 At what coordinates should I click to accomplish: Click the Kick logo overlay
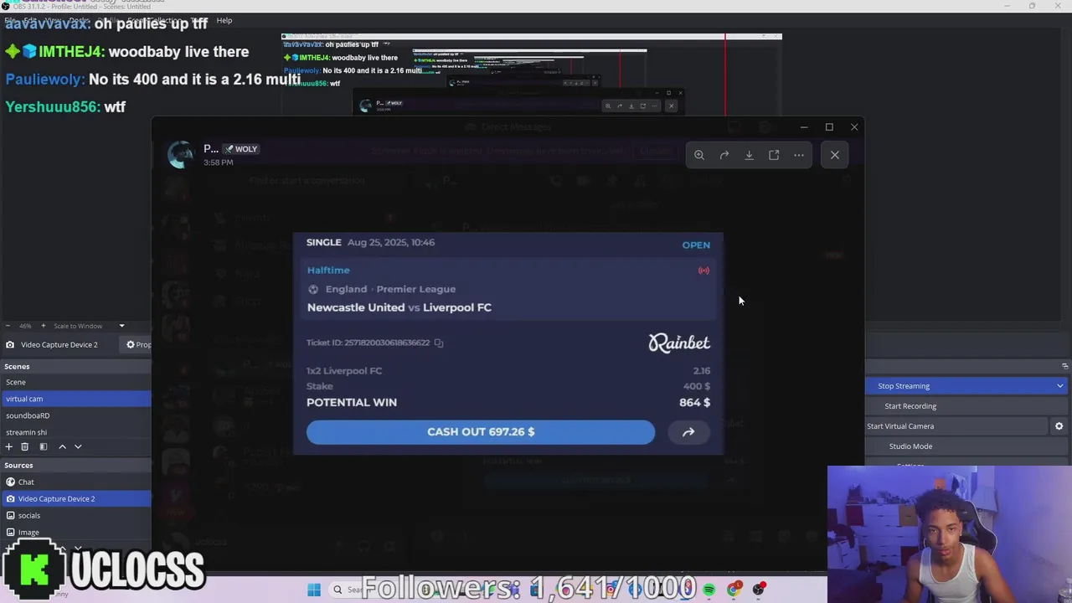33,570
